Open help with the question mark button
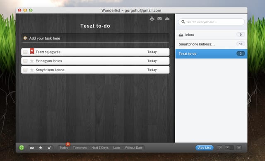This screenshot has width=265, height=161. coord(219,148)
